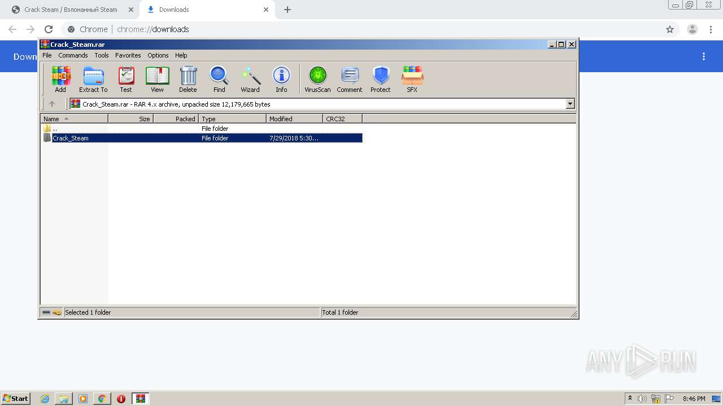The image size is (723, 406).
Task: Open Windows Explorer from taskbar
Action: point(64,399)
